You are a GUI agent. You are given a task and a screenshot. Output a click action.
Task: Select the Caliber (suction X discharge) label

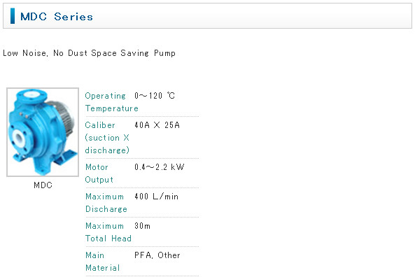(107, 138)
